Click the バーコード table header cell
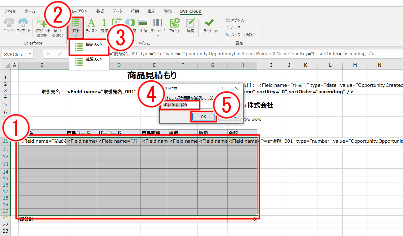Image resolution: width=403 pixels, height=236 pixels. coord(119,133)
